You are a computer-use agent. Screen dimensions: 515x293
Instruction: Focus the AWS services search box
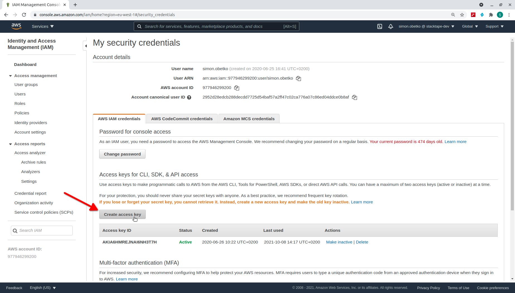point(216,26)
